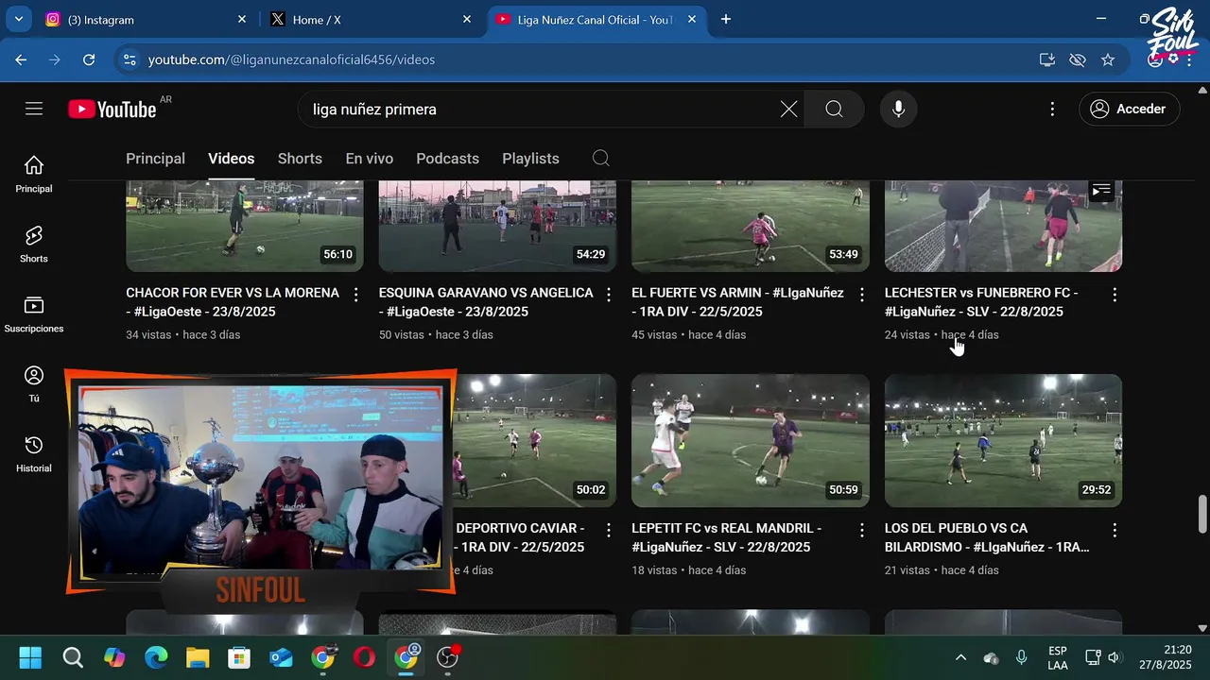Click the eye-slash tracking icon in the address bar
The height and width of the screenshot is (680, 1210).
pos(1077,59)
